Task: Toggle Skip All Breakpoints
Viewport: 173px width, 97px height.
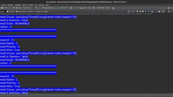Action: (10, 8)
